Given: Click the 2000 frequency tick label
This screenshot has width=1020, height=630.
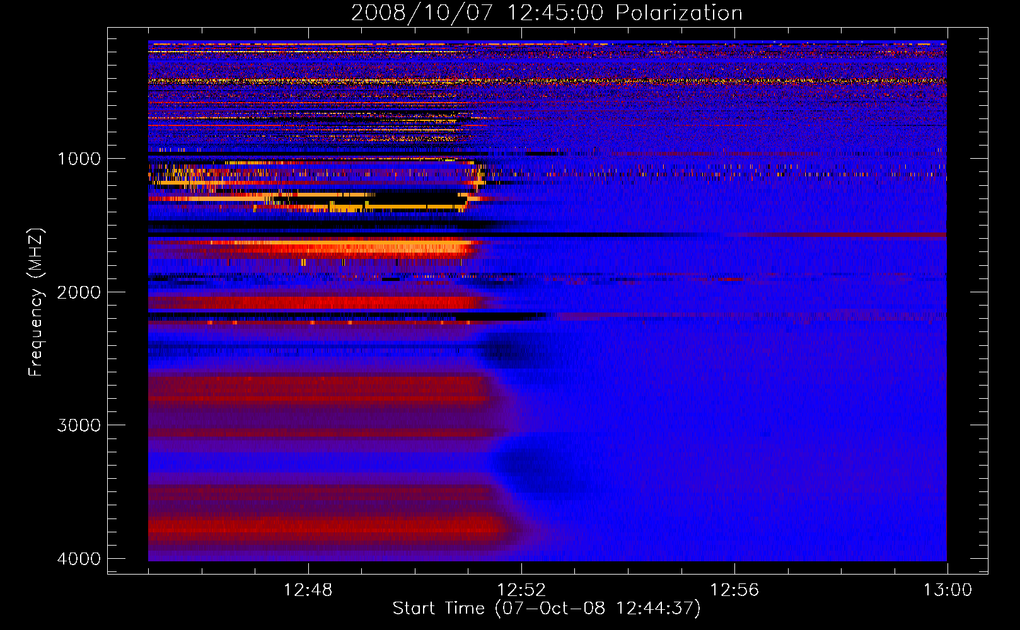Looking at the screenshot, I should pyautogui.click(x=79, y=292).
